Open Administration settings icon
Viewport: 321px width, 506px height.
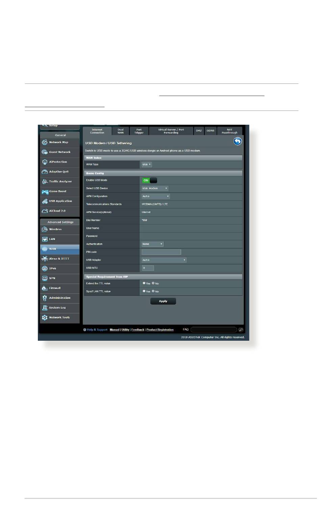(x=45, y=298)
